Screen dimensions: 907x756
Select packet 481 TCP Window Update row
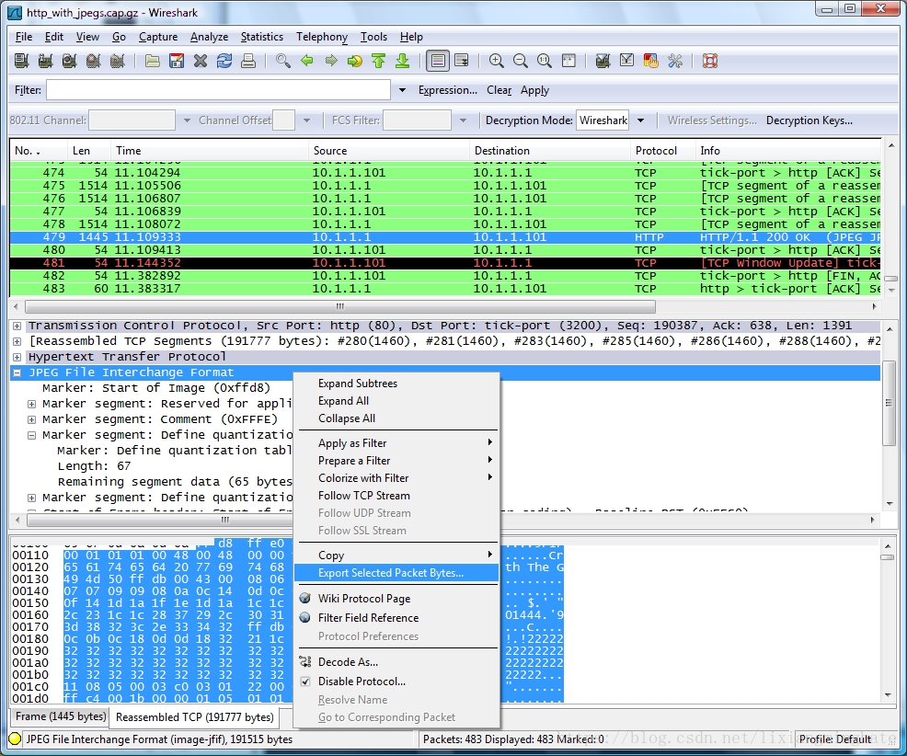coord(445,263)
